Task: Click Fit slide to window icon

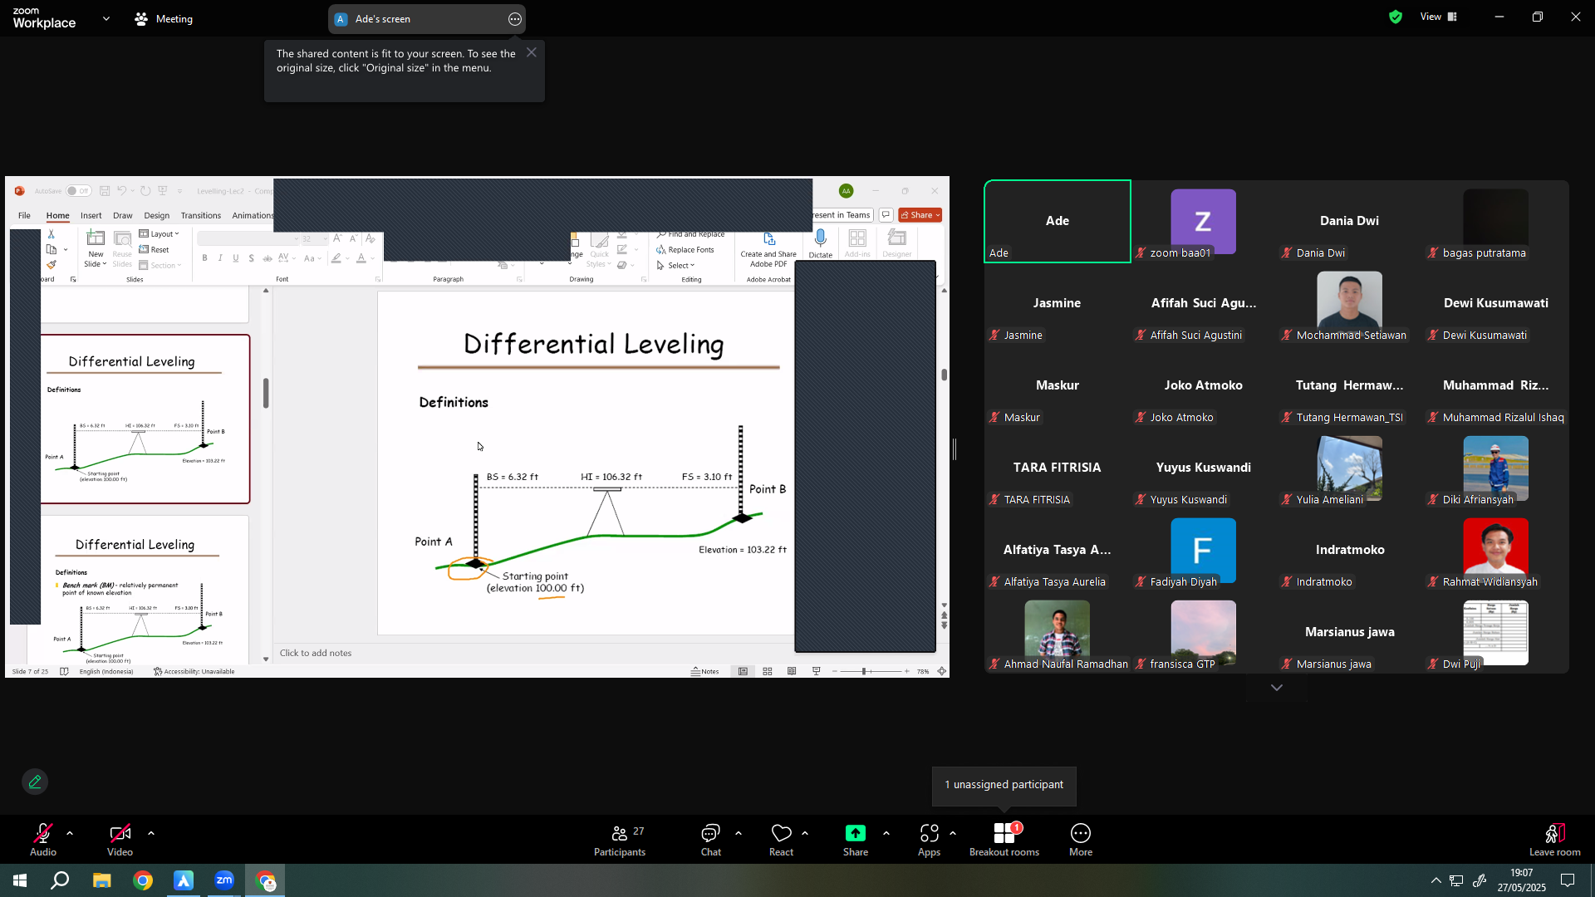Action: (x=942, y=671)
